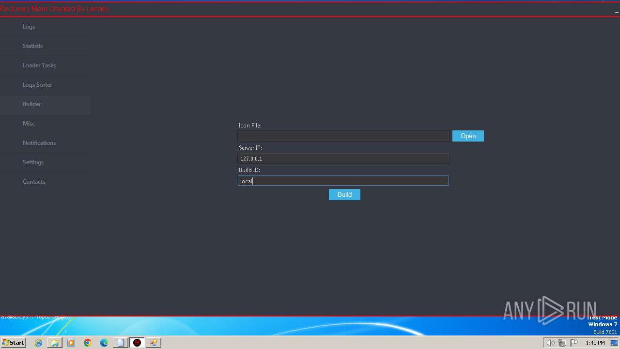Viewport: 620px width, 349px height.
Task: Open the Contacts section
Action: pyautogui.click(x=45, y=182)
